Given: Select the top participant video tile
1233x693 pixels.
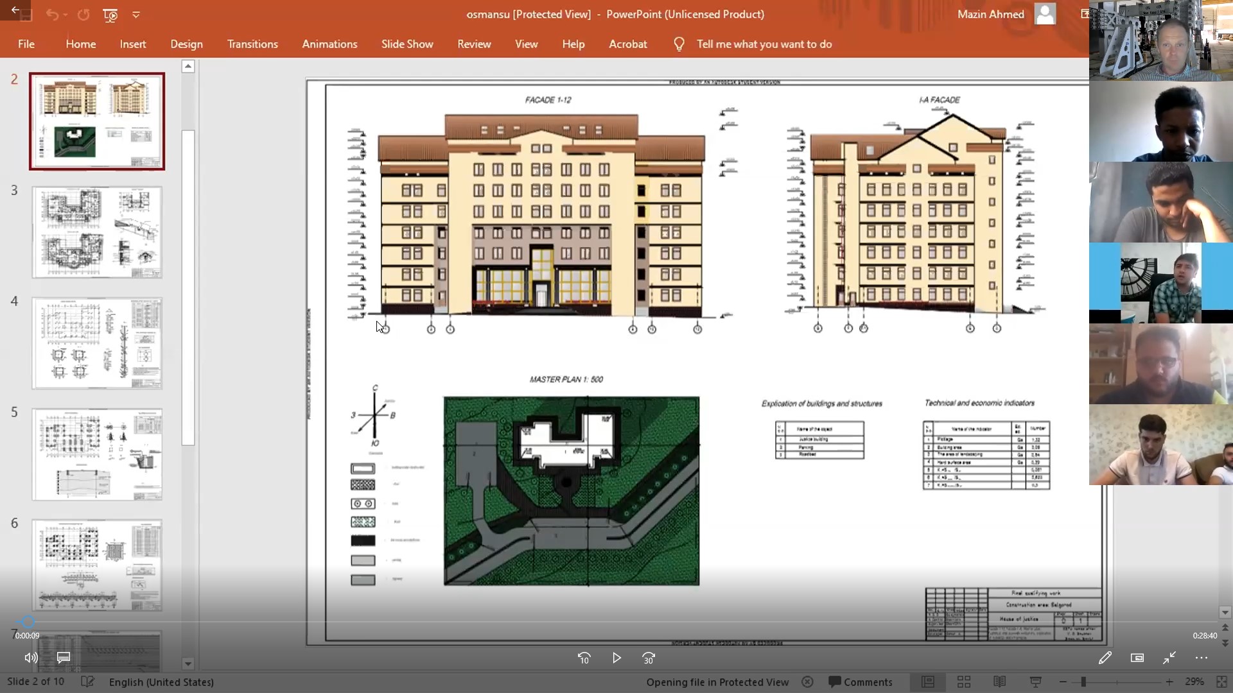Looking at the screenshot, I should click(x=1161, y=40).
